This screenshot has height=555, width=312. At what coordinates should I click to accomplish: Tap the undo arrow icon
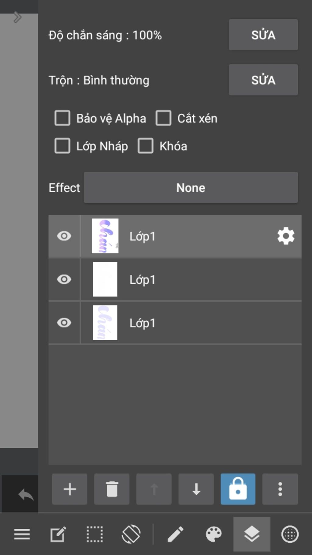click(x=26, y=494)
